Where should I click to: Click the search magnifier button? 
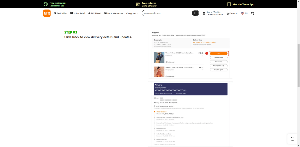click(x=195, y=13)
